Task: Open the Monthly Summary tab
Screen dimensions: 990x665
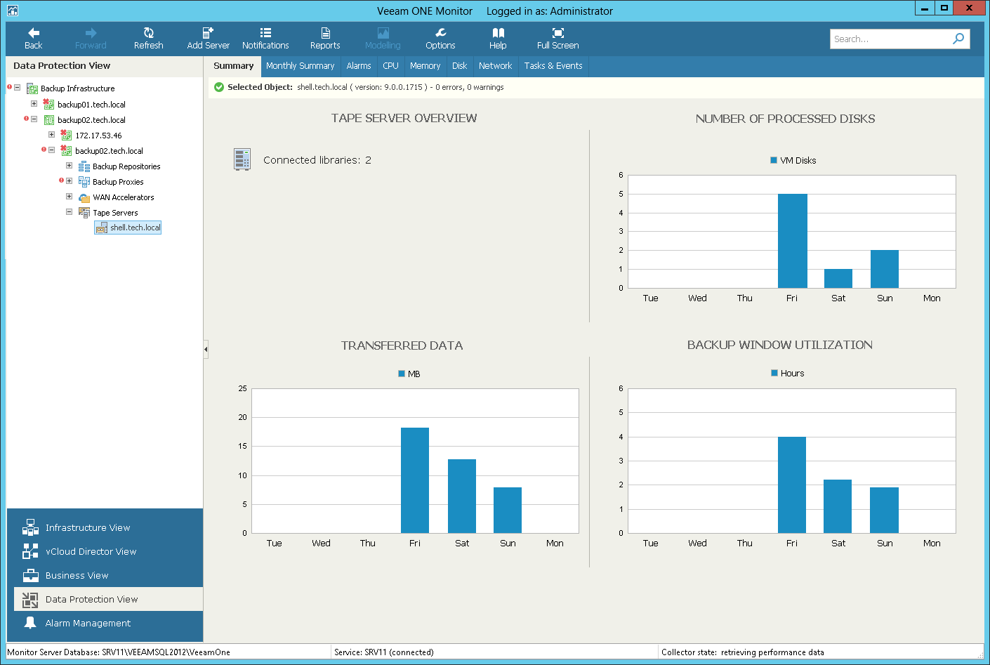Action: pos(300,66)
